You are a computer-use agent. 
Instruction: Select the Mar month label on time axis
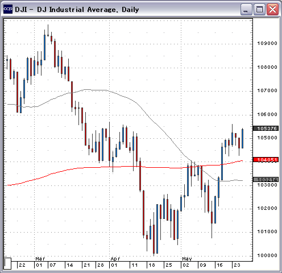pyautogui.click(x=40, y=259)
